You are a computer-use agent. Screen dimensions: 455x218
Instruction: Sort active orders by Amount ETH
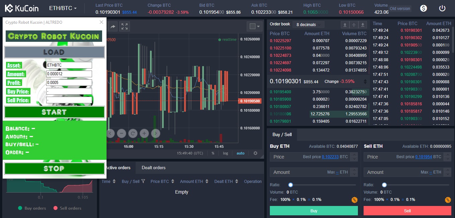coord(207,181)
